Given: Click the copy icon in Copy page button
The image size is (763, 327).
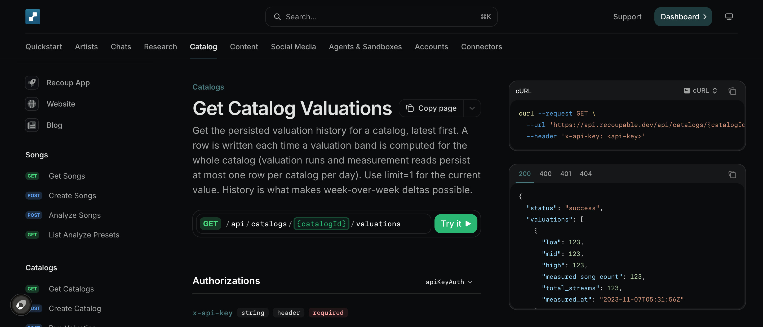Looking at the screenshot, I should pos(410,108).
